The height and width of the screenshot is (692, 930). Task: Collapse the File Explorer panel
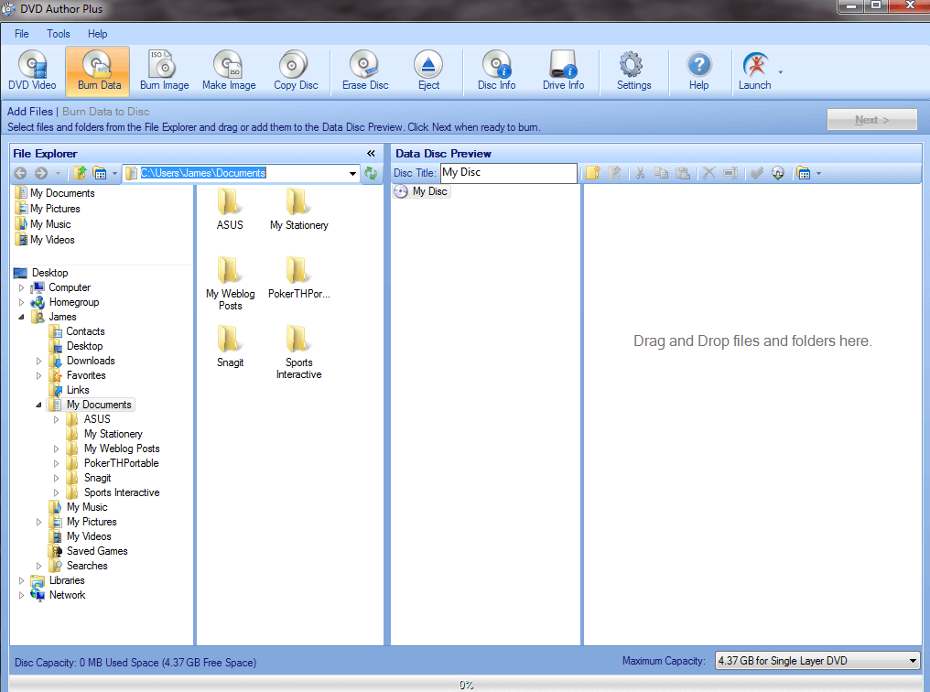tap(371, 154)
